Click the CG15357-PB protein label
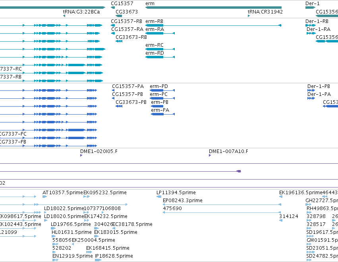Screen dimensions: 338x262 pyautogui.click(x=127, y=94)
